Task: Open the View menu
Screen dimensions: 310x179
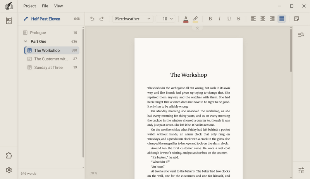Action: click(x=59, y=6)
